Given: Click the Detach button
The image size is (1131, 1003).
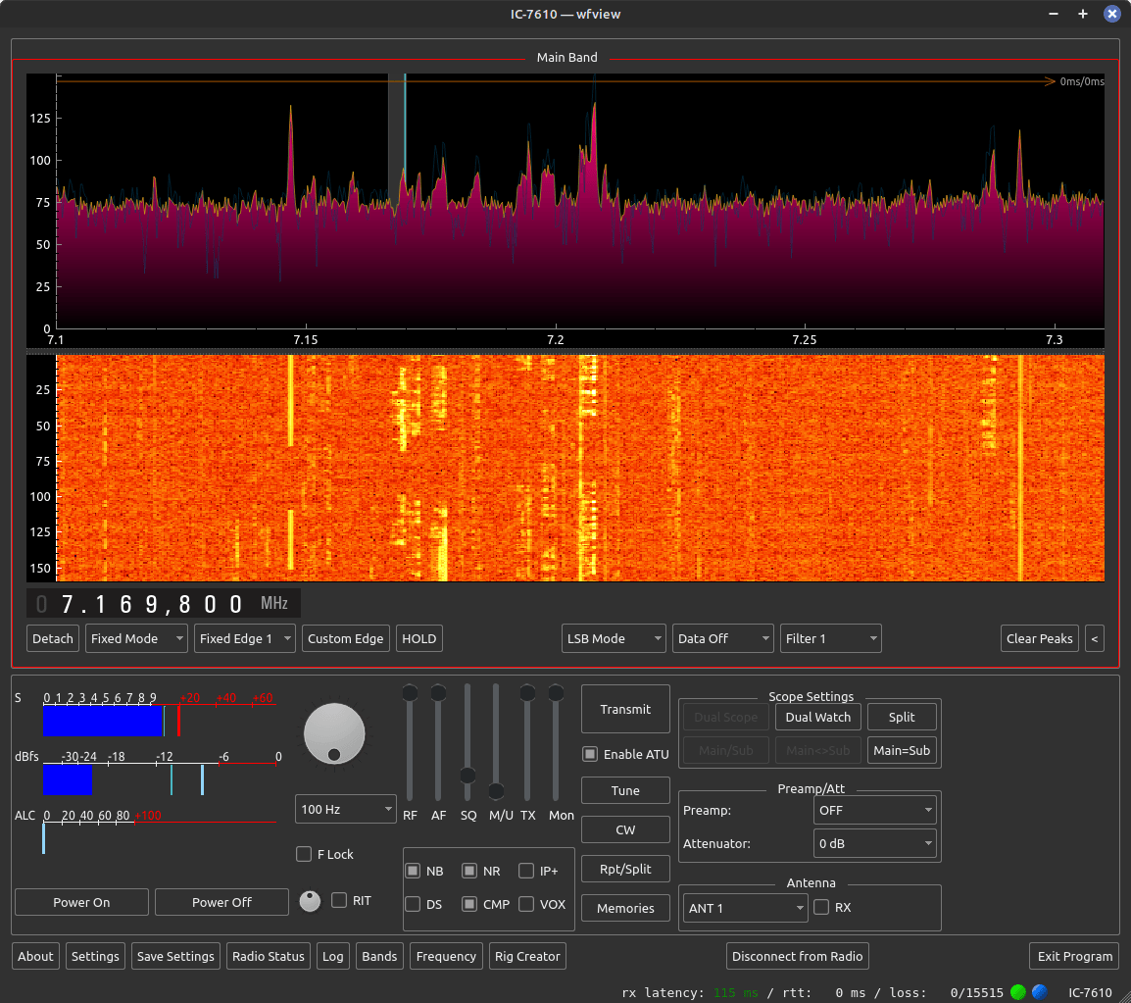Looking at the screenshot, I should (53, 638).
